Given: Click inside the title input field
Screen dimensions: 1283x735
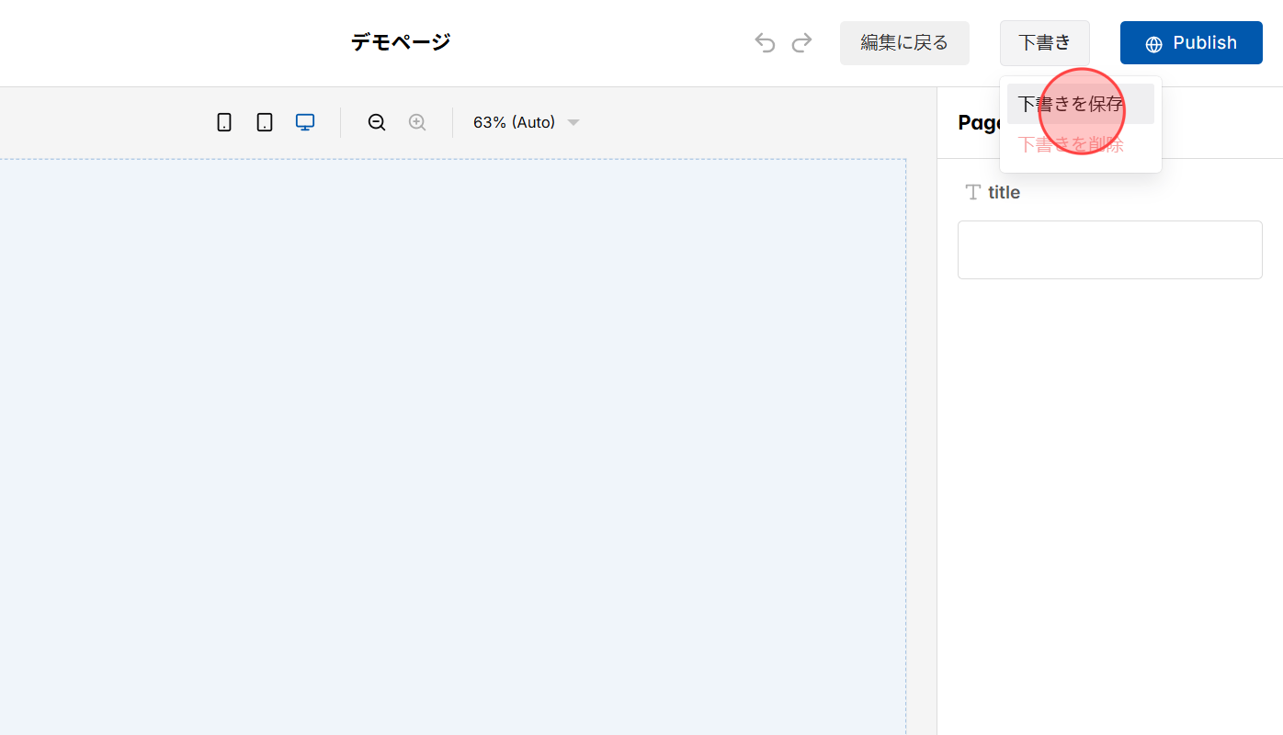Looking at the screenshot, I should (x=1109, y=249).
